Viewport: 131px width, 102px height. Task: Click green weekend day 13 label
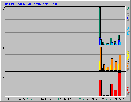pyautogui.click(x=54, y=99)
